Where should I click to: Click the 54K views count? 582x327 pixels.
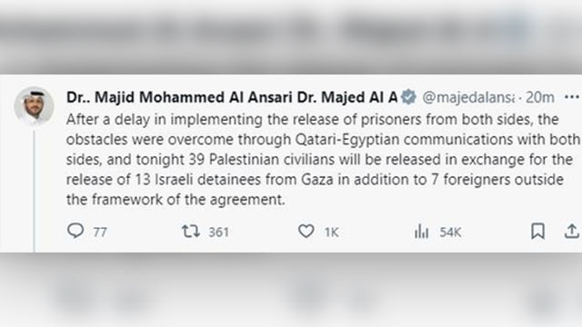click(450, 233)
